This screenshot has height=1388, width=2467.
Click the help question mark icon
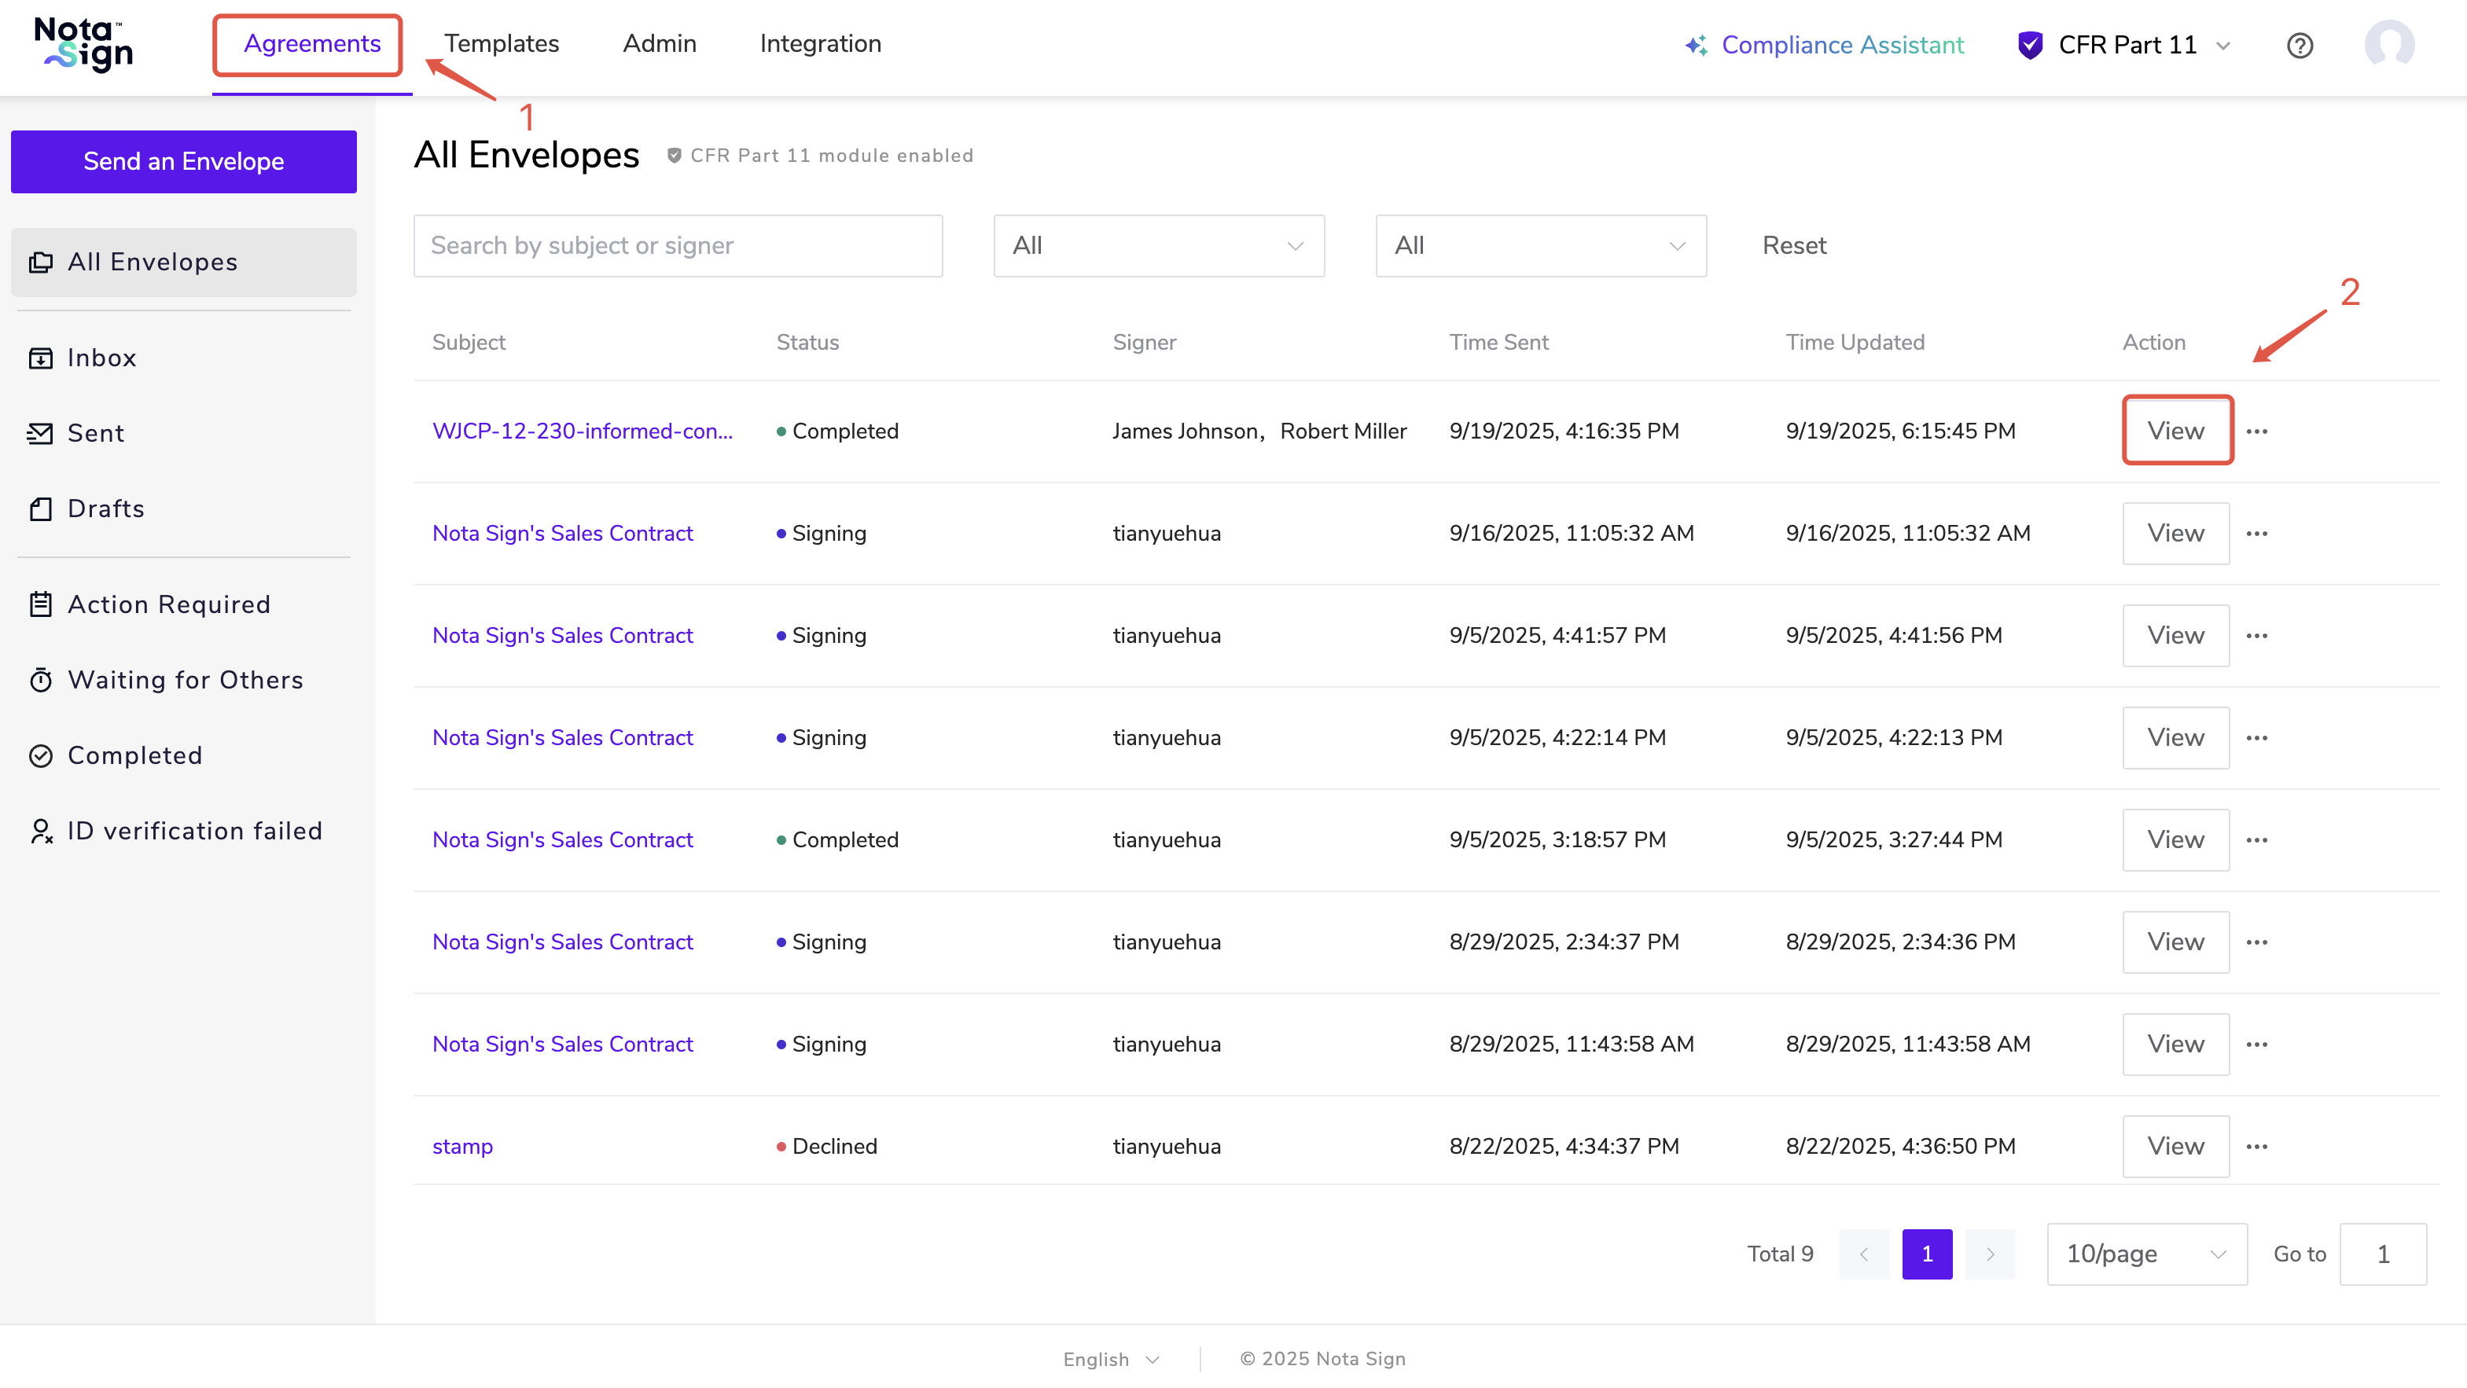coord(2300,45)
